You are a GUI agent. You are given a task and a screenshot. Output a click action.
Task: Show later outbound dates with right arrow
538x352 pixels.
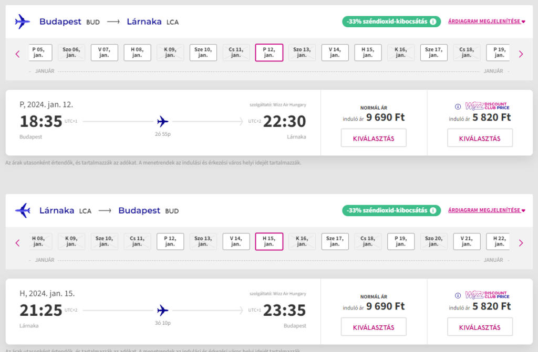[521, 54]
